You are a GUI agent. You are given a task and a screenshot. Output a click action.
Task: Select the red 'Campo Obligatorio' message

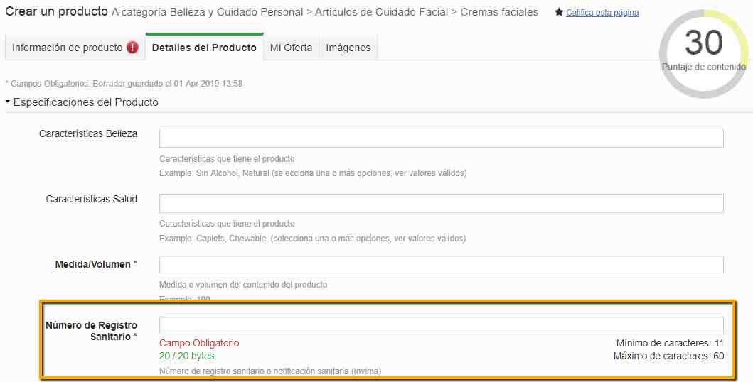coord(199,343)
